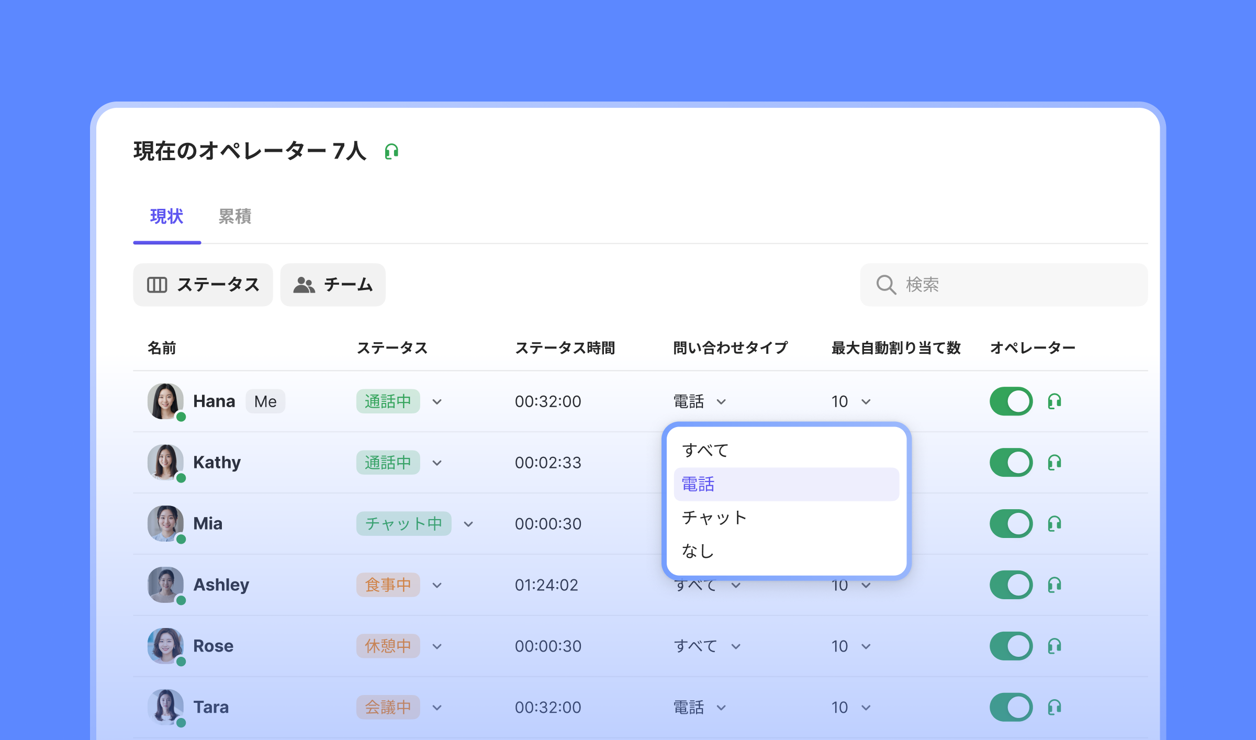Viewport: 1256px width, 740px height.
Task: Turn off Hana's operator toggle
Action: 1011,401
